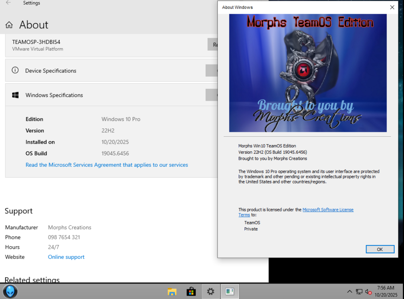
Task: Click the Windows logo beside Windows Specifications
Action: [x=16, y=95]
